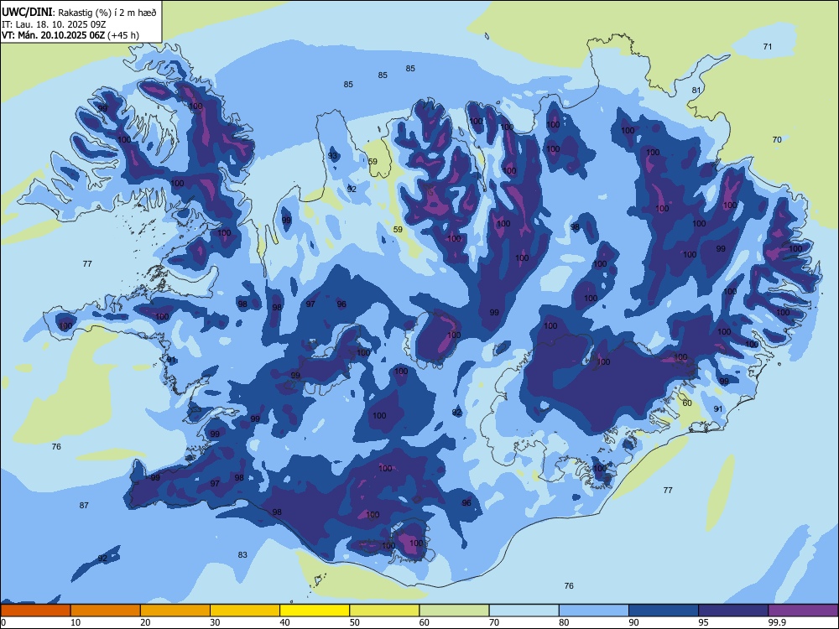Click the map humidity value 93
This screenshot has width=839, height=629.
point(333,156)
